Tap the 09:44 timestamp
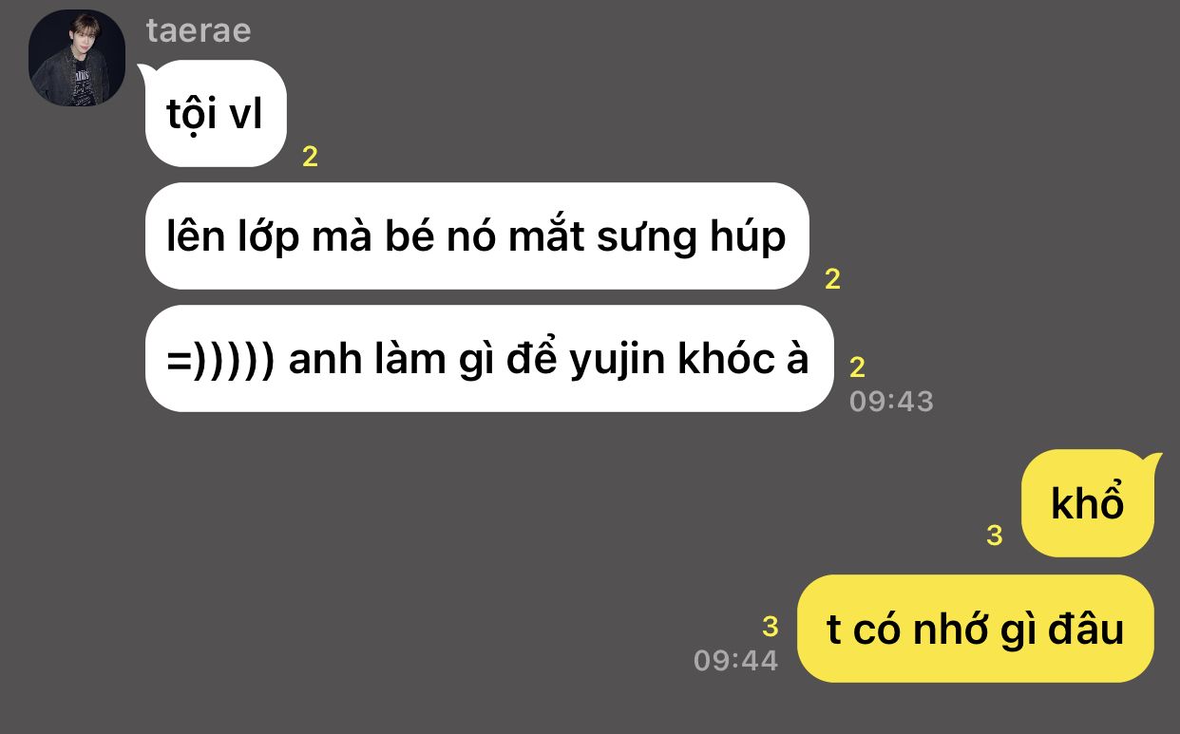Screen dimensions: 1180x734 736,660
